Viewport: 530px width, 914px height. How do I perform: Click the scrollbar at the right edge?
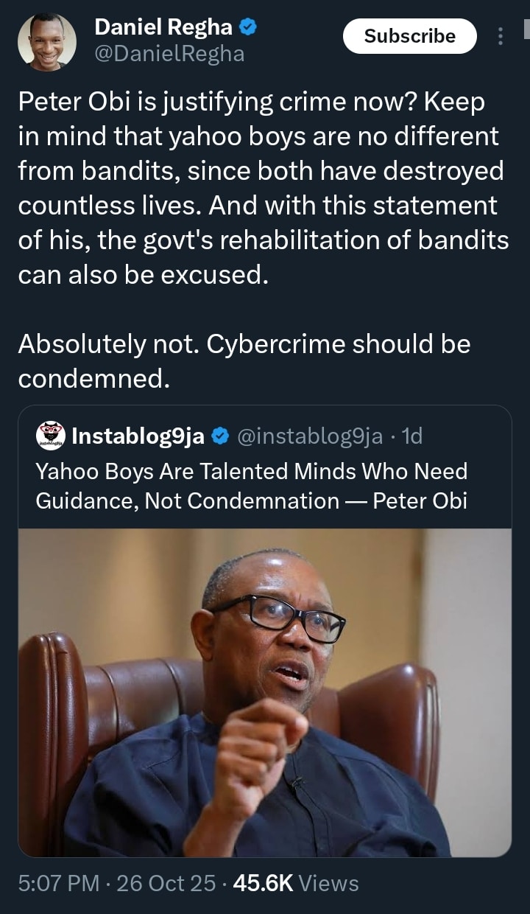click(x=526, y=29)
